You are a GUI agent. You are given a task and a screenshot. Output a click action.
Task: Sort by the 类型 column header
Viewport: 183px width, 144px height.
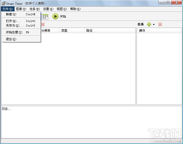72,31
